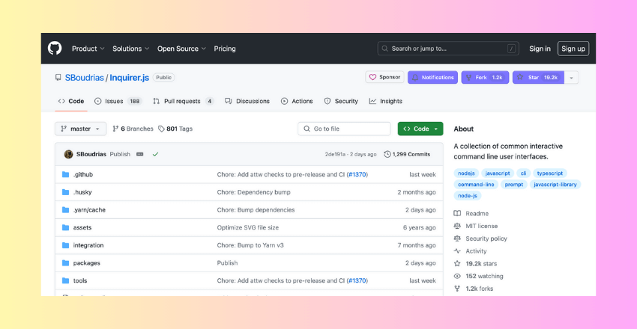Expand the Solutions menu
The height and width of the screenshot is (329, 637).
131,49
